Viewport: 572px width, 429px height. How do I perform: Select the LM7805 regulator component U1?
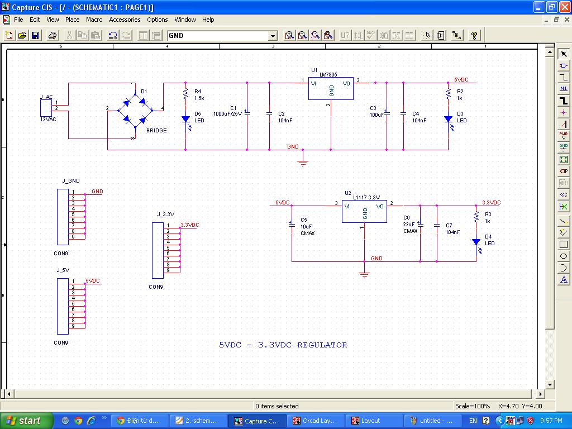(331, 88)
